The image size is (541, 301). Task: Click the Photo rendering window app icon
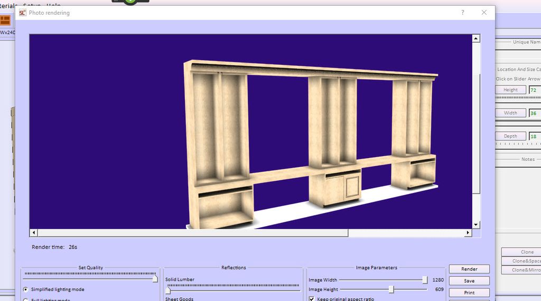[x=23, y=13]
